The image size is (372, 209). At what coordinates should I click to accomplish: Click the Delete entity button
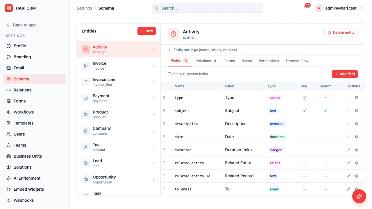coord(341,32)
